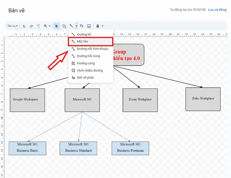This screenshot has width=231, height=178.
Task: Select Đường nối cong option
Action: 91,56
